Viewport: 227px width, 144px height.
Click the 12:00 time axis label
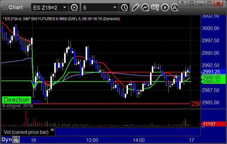click(x=92, y=140)
